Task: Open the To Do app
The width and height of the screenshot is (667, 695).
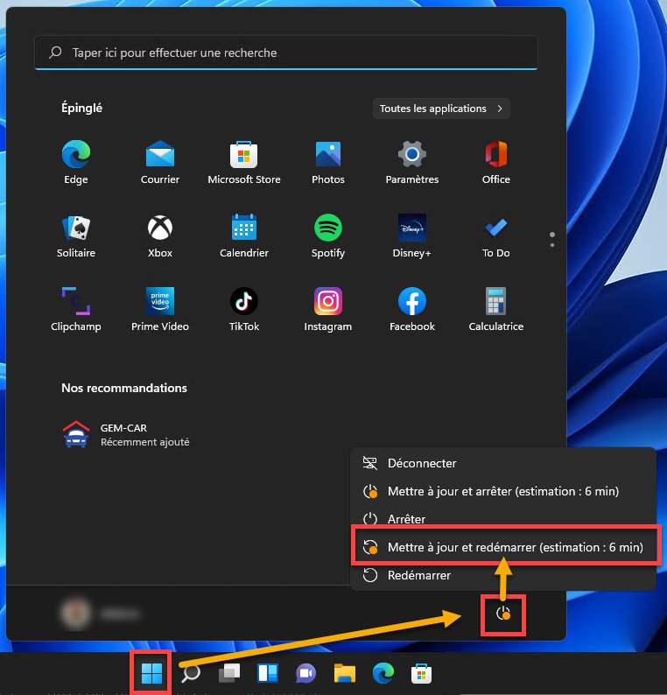Action: (x=496, y=235)
